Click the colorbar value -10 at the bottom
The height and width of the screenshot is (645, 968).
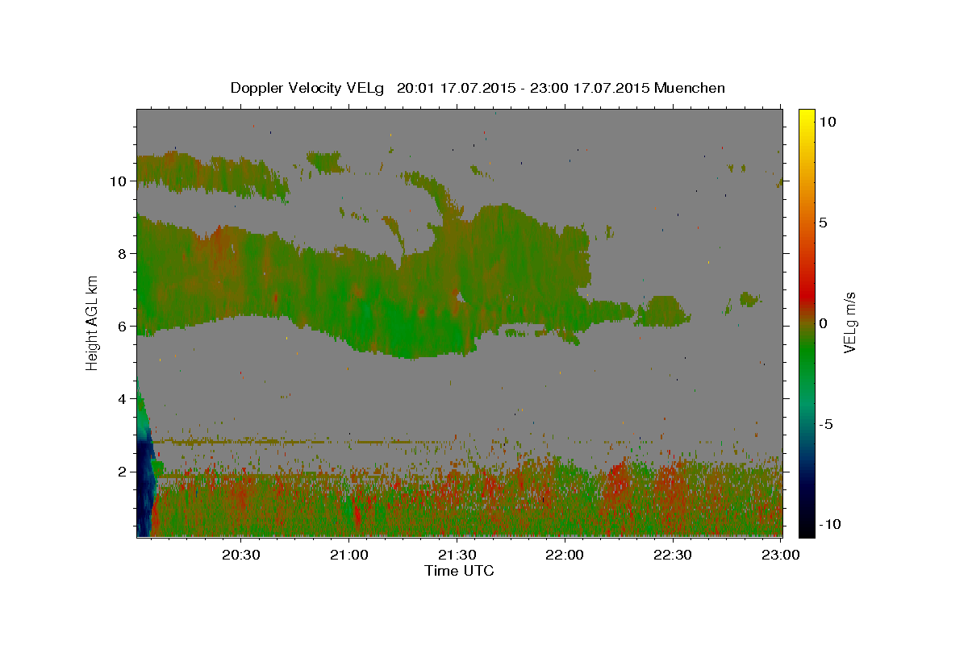[x=829, y=525]
